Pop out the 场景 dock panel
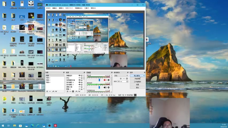Image resolution: width=228 pixels, height=128 pixels. 64,73
